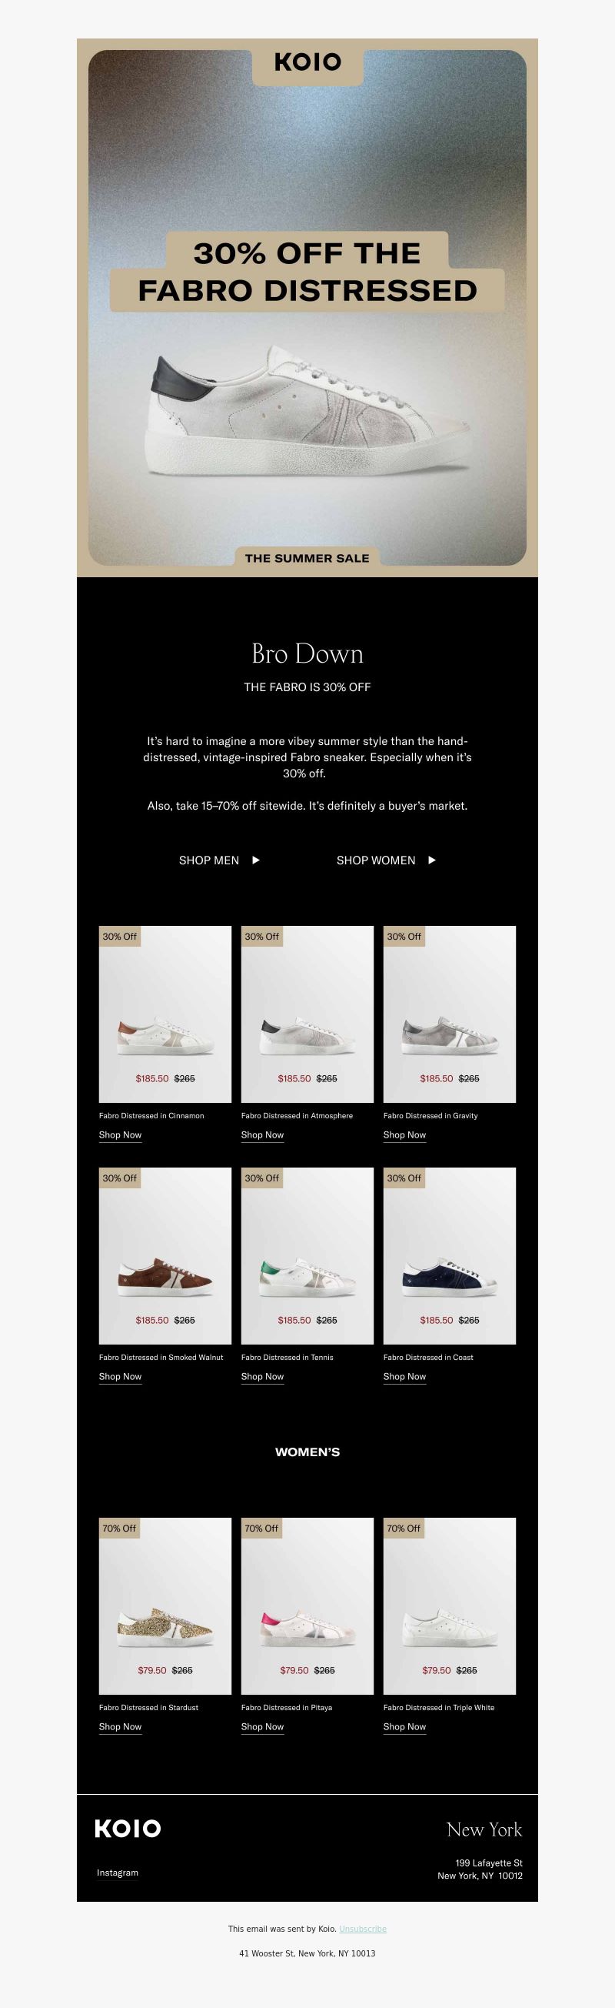The image size is (615, 2008).
Task: Click THE SUMMER SALE banner label
Action: point(307,558)
